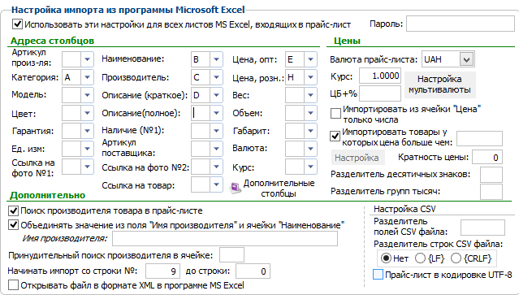Click the 'Настройка мультивалюты' button
Image resolution: width=519 pixels, height=295 pixels.
tap(440, 85)
